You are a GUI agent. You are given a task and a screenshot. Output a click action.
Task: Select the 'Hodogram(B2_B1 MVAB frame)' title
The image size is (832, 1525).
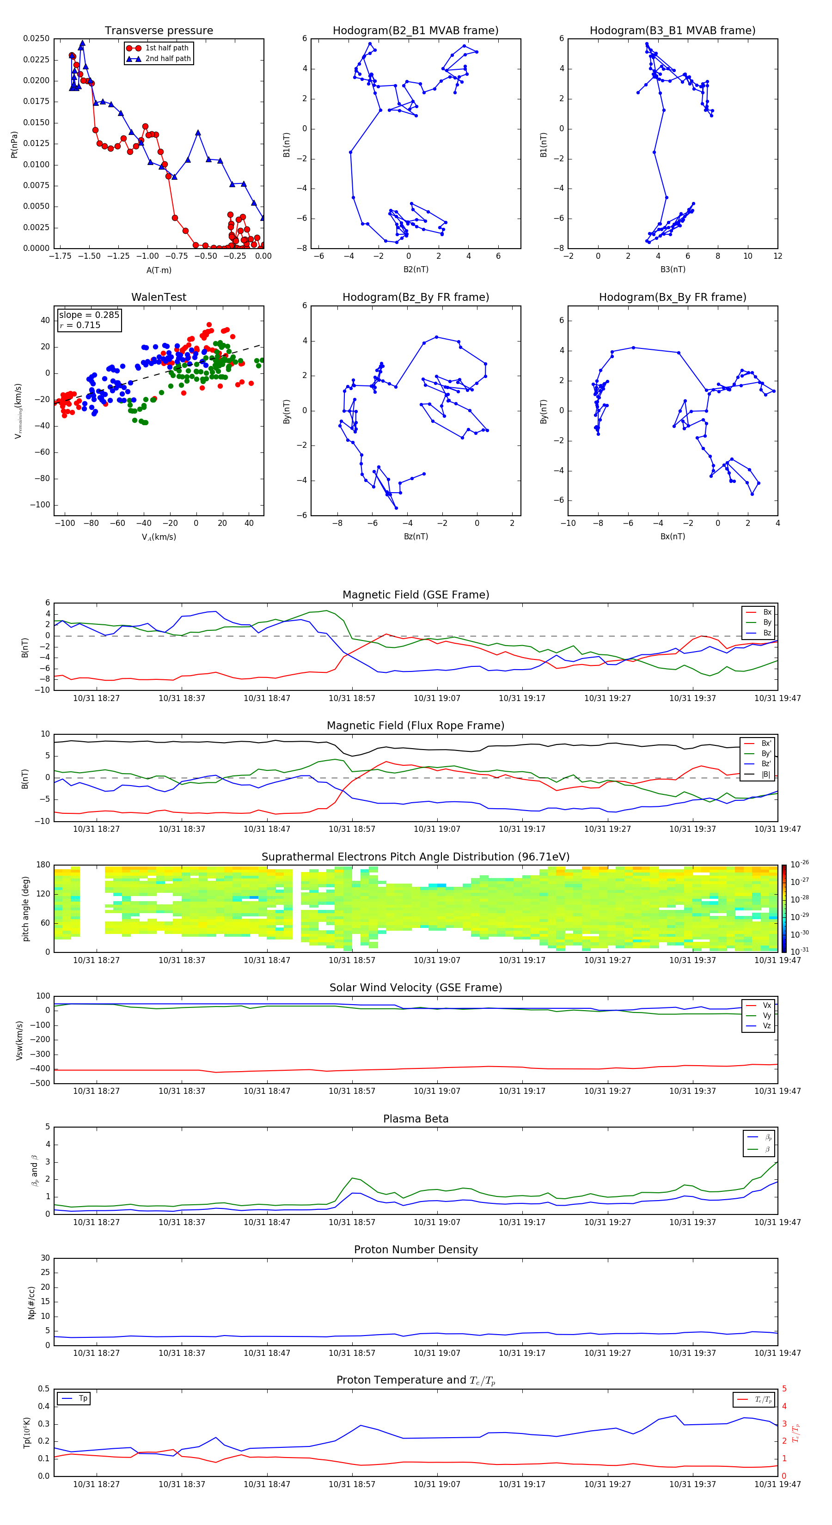(416, 30)
